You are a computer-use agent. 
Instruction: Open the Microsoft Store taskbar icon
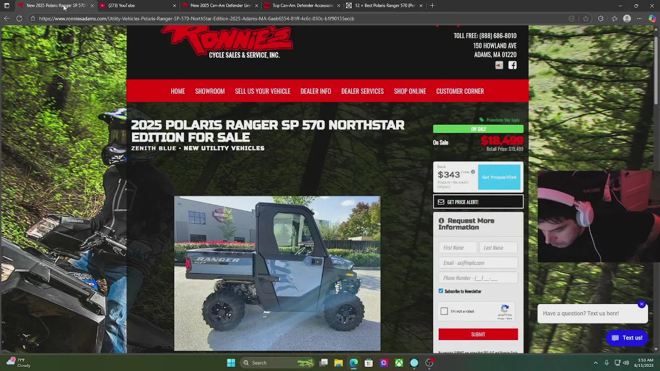(369, 363)
